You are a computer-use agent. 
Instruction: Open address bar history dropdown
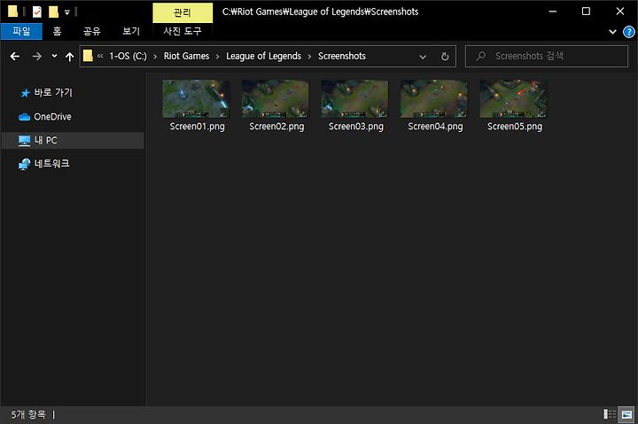pyautogui.click(x=423, y=57)
